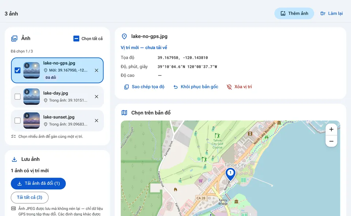Screen dimensions: 351x216
Task: Click the Tahoe City Golf Course map label
Action: [217, 144]
